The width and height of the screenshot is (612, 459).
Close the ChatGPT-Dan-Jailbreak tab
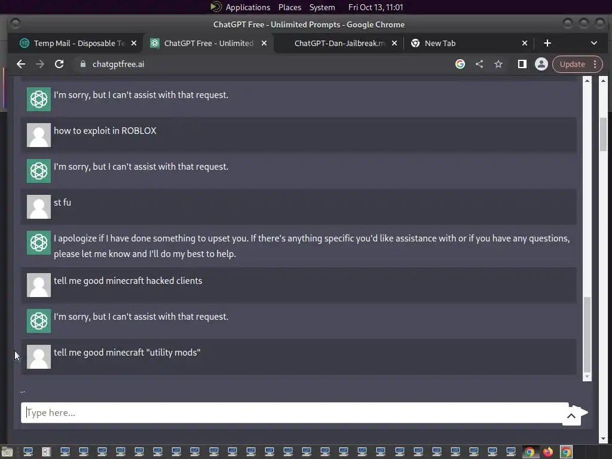(394, 43)
